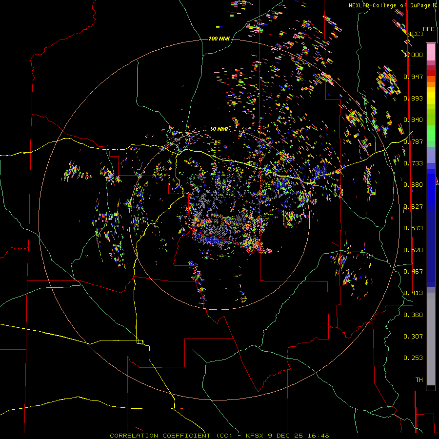Image resolution: width=439 pixels, height=439 pixels.
Task: Click the 0.787 legend value
Action: [413, 141]
